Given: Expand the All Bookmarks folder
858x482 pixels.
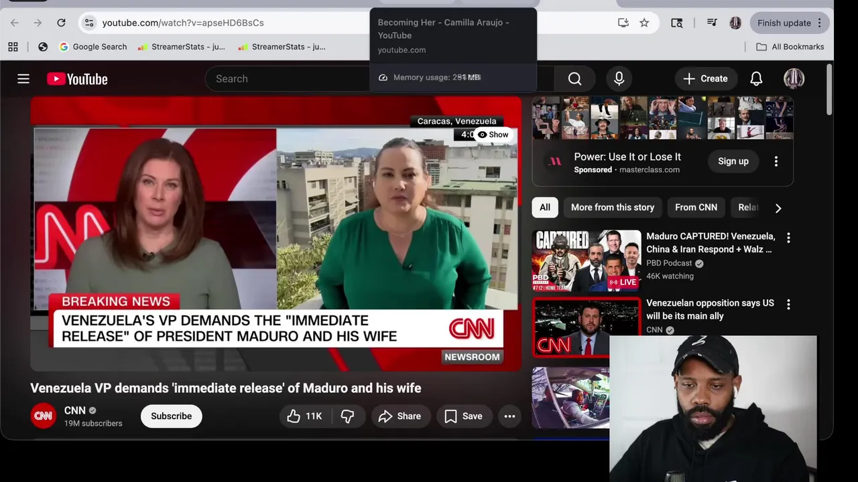Looking at the screenshot, I should 790,47.
